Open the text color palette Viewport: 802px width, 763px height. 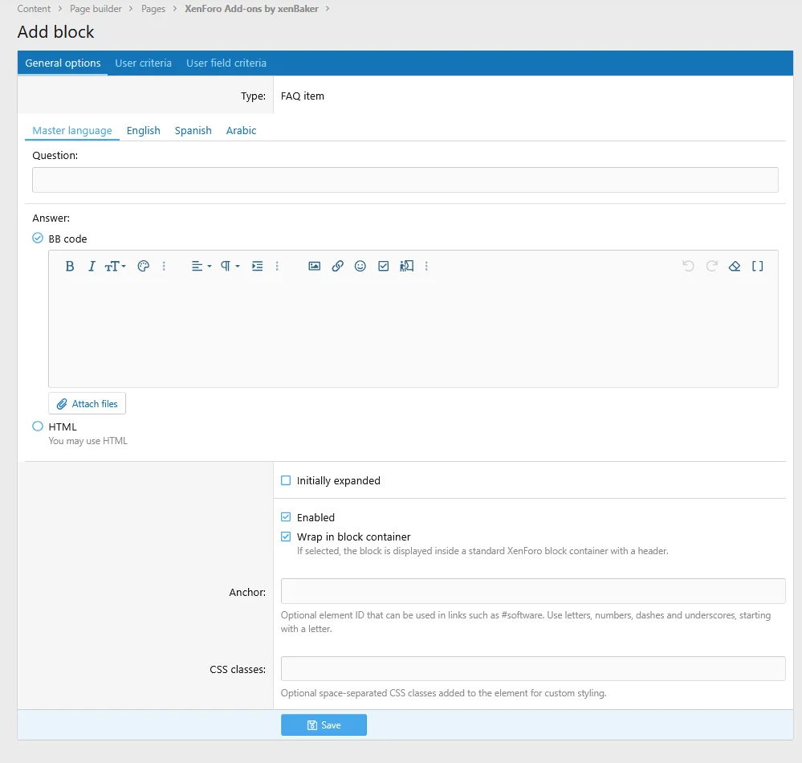click(x=143, y=266)
